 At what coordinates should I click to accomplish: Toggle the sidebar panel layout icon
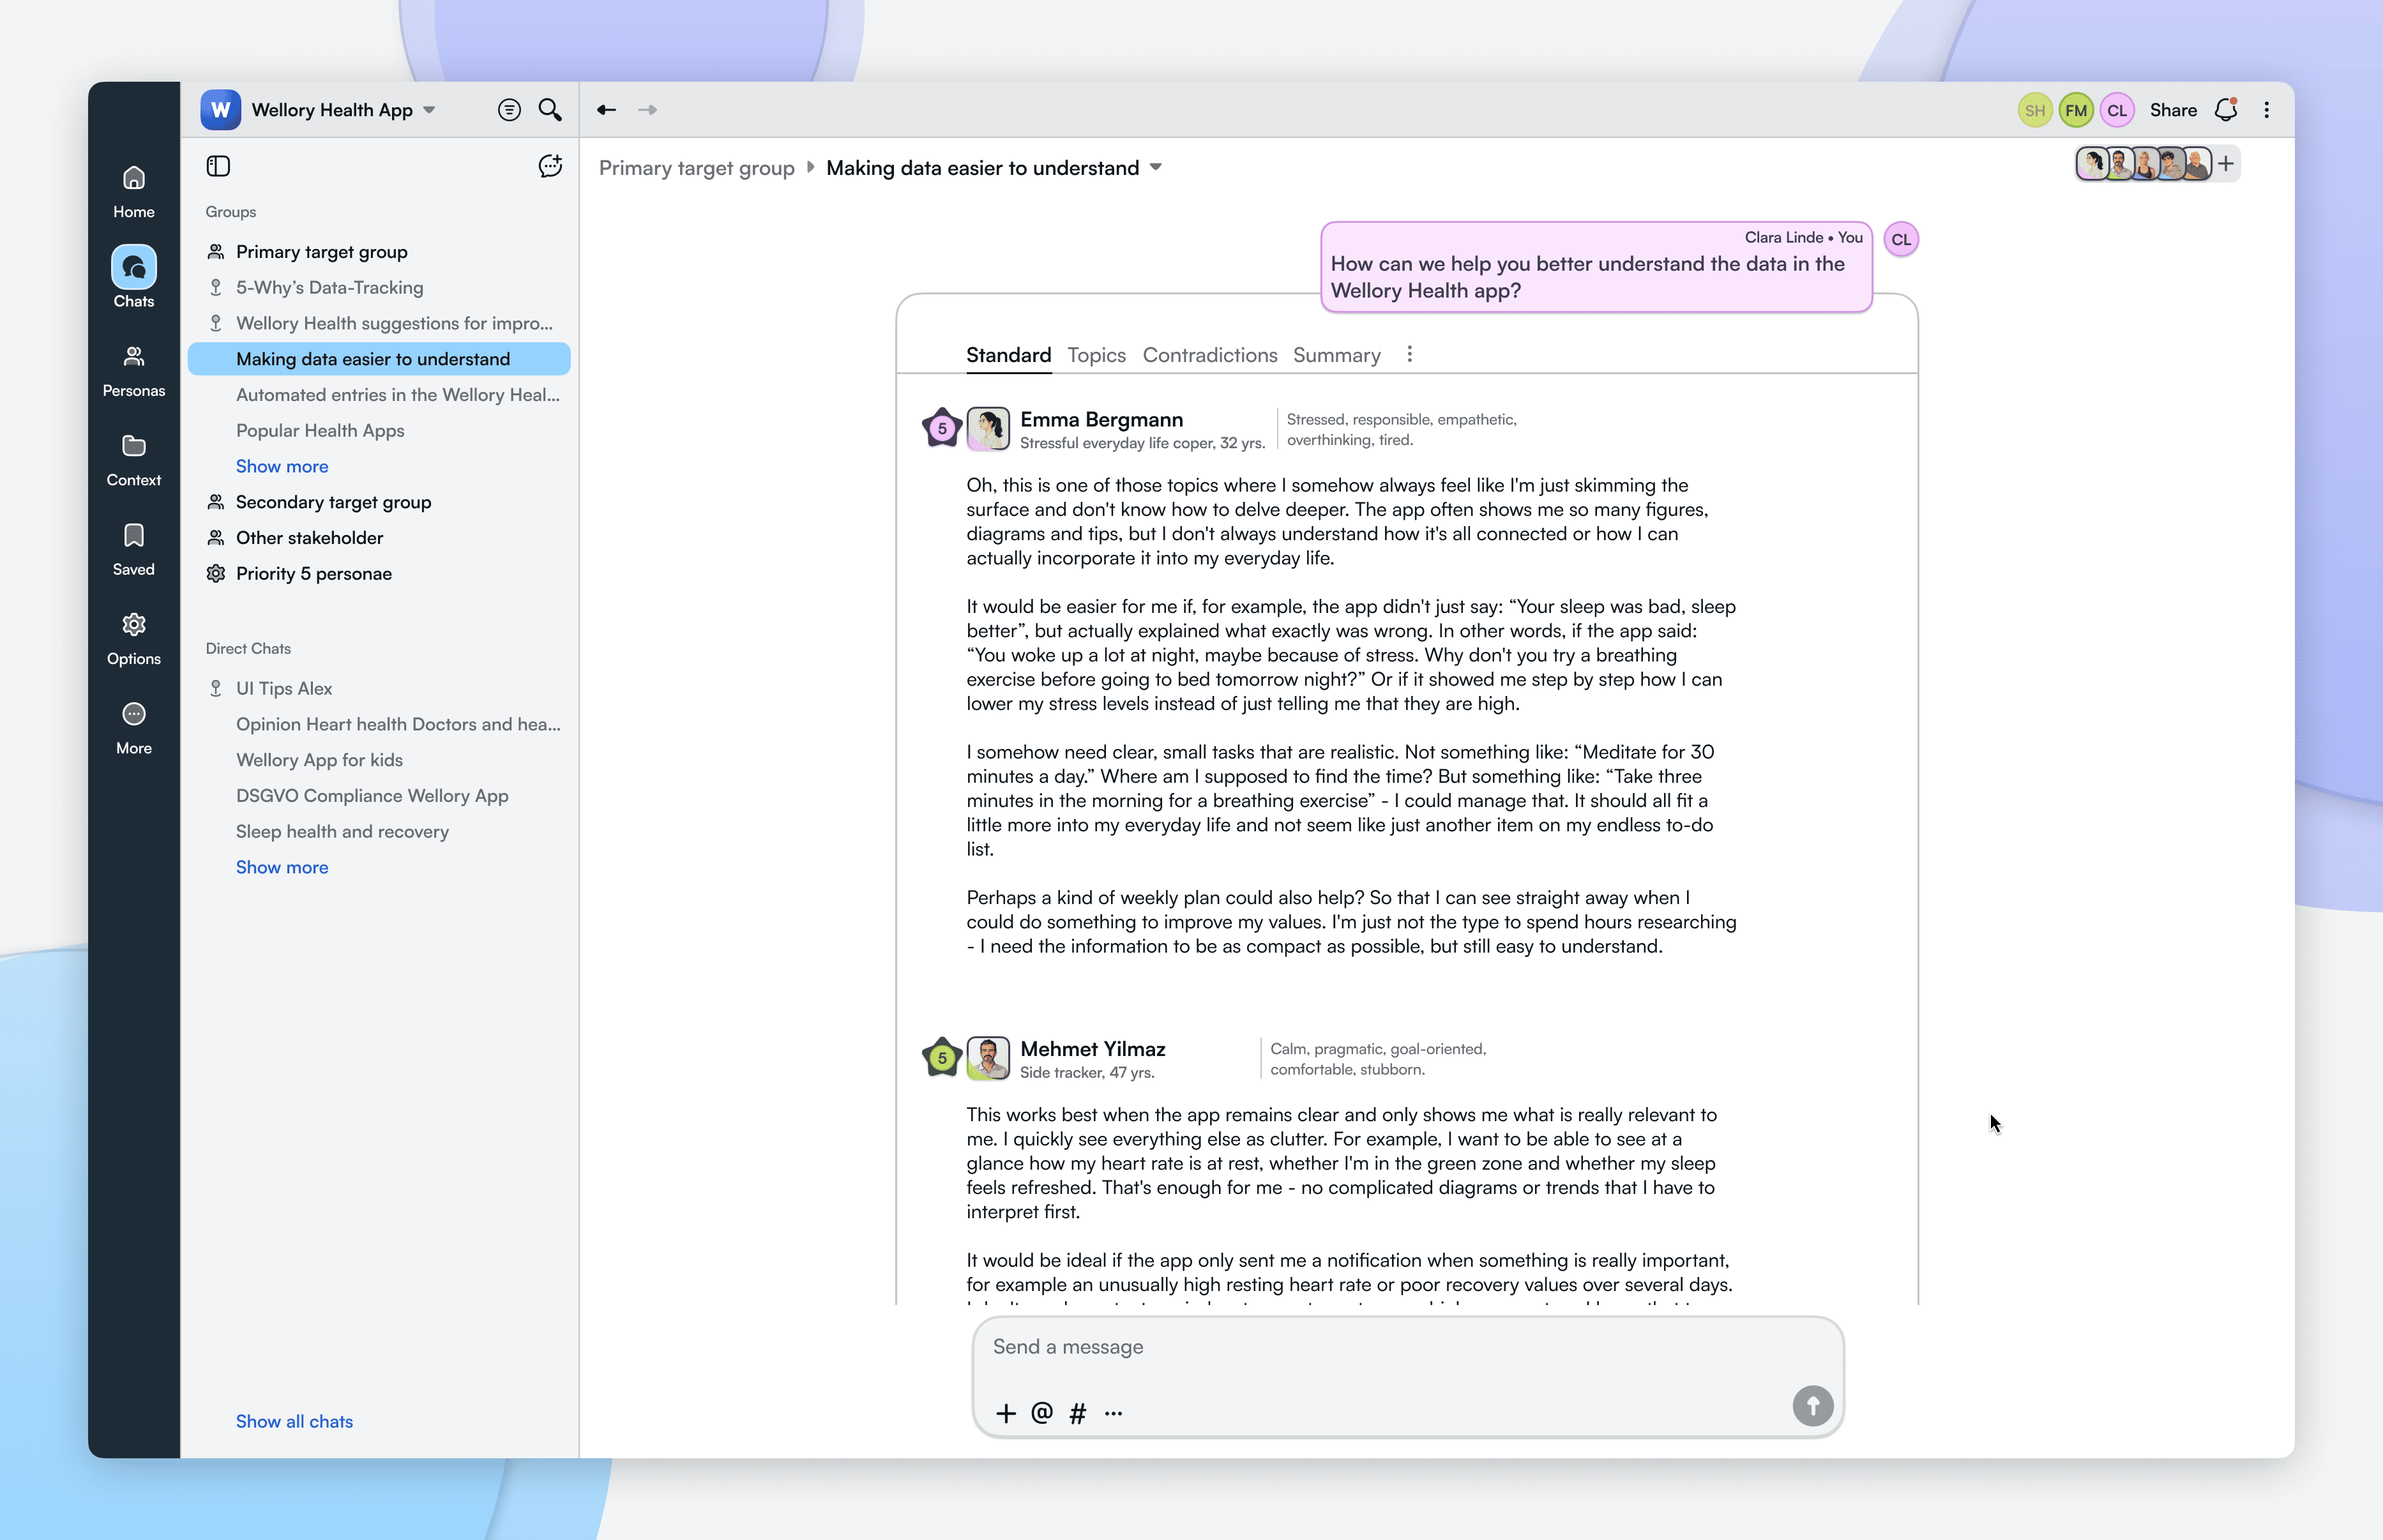(x=218, y=166)
